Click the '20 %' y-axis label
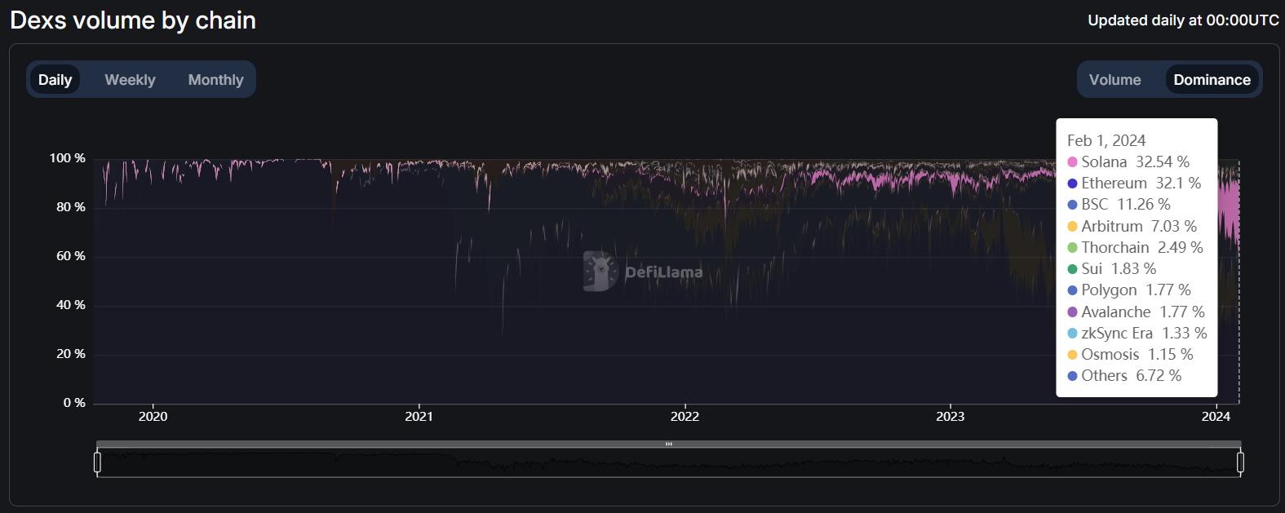Viewport: 1285px width, 513px height. (71, 354)
